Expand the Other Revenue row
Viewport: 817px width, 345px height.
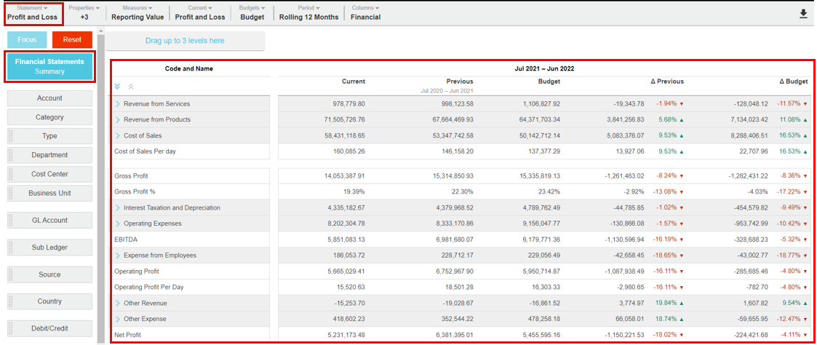(x=118, y=303)
